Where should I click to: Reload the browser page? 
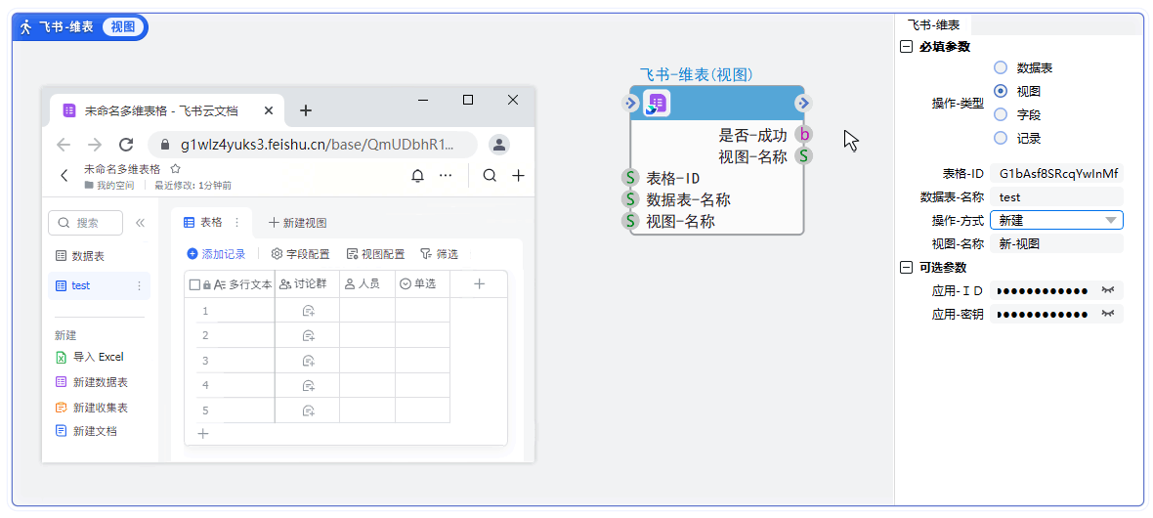click(x=126, y=145)
